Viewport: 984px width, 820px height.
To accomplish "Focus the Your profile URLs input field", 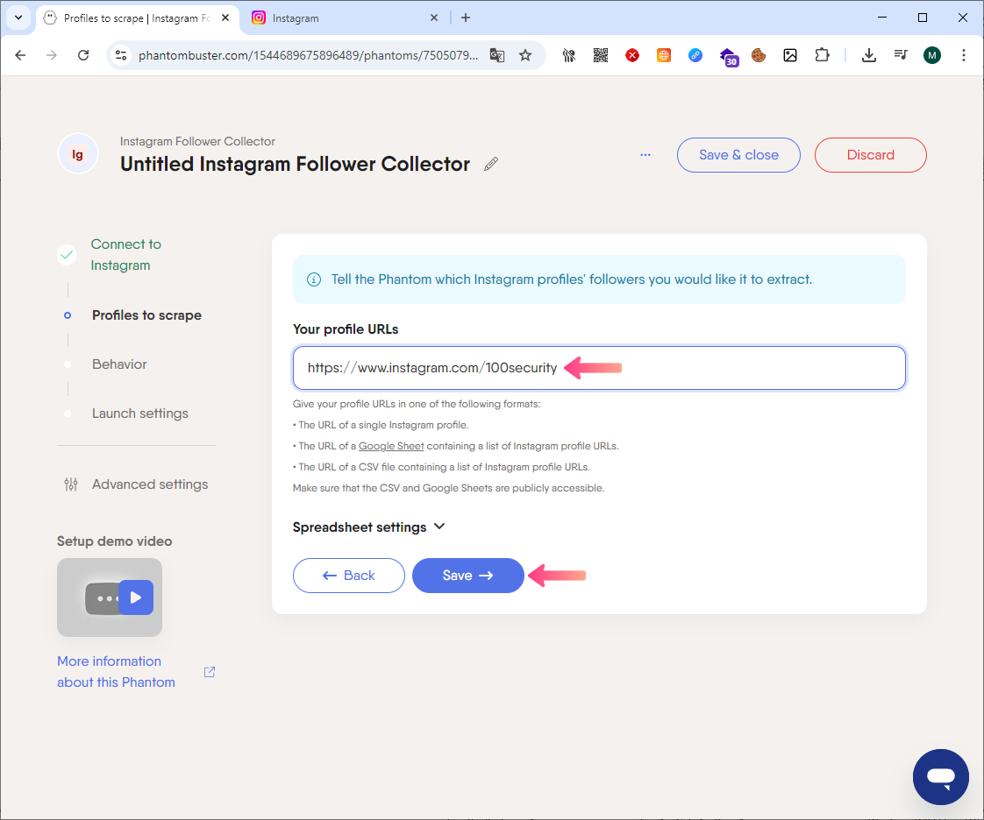I will [x=599, y=368].
